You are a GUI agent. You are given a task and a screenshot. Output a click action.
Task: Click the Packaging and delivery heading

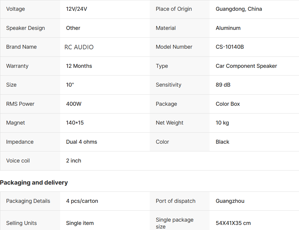[34, 183]
